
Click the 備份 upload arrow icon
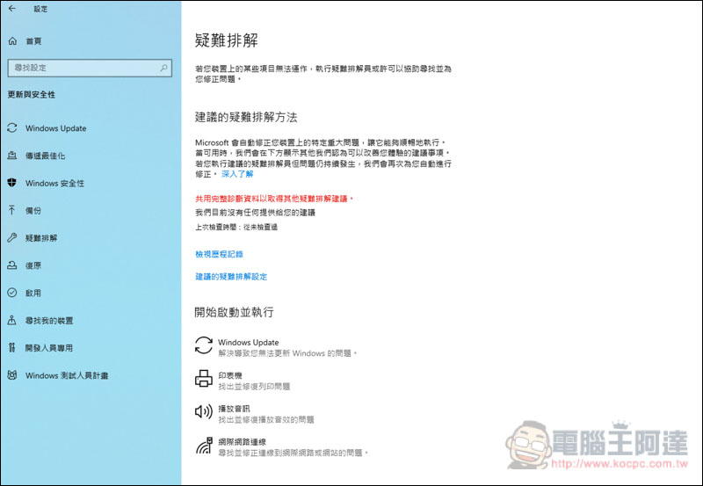click(x=12, y=210)
